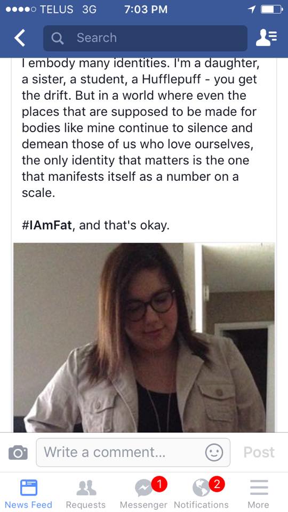
Task: Tap the red Messenger notification badge
Action: [159, 485]
